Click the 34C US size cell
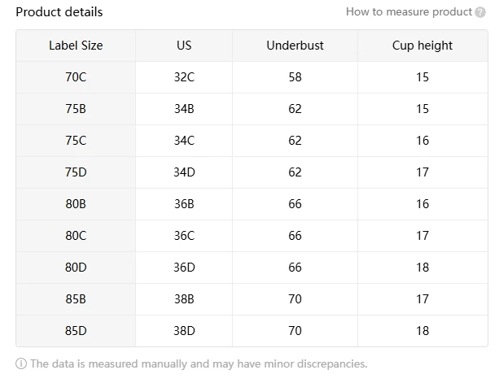Viewport: 499px width, 383px height. pyautogui.click(x=184, y=141)
